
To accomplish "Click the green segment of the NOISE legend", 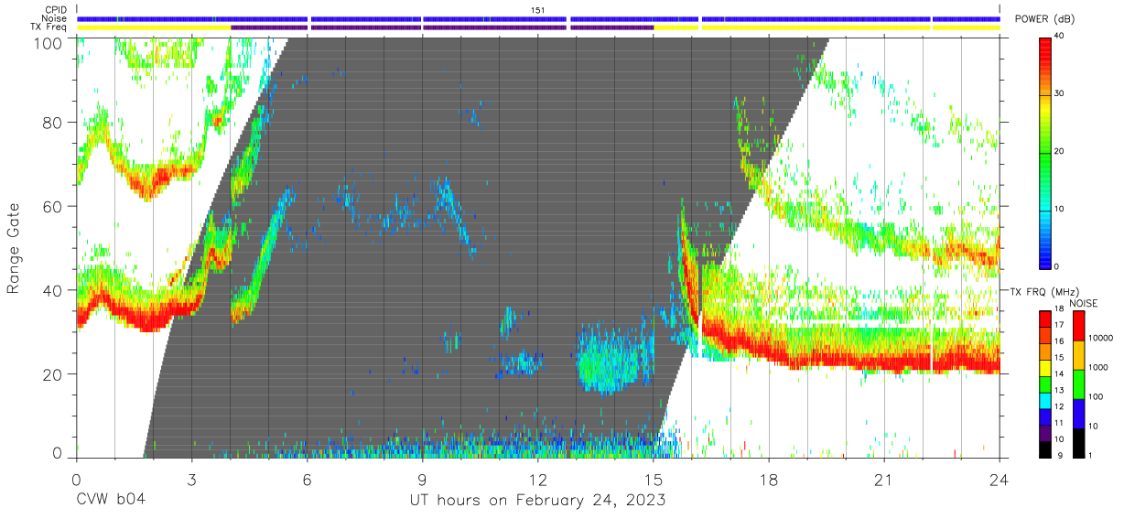I will coord(1078,384).
